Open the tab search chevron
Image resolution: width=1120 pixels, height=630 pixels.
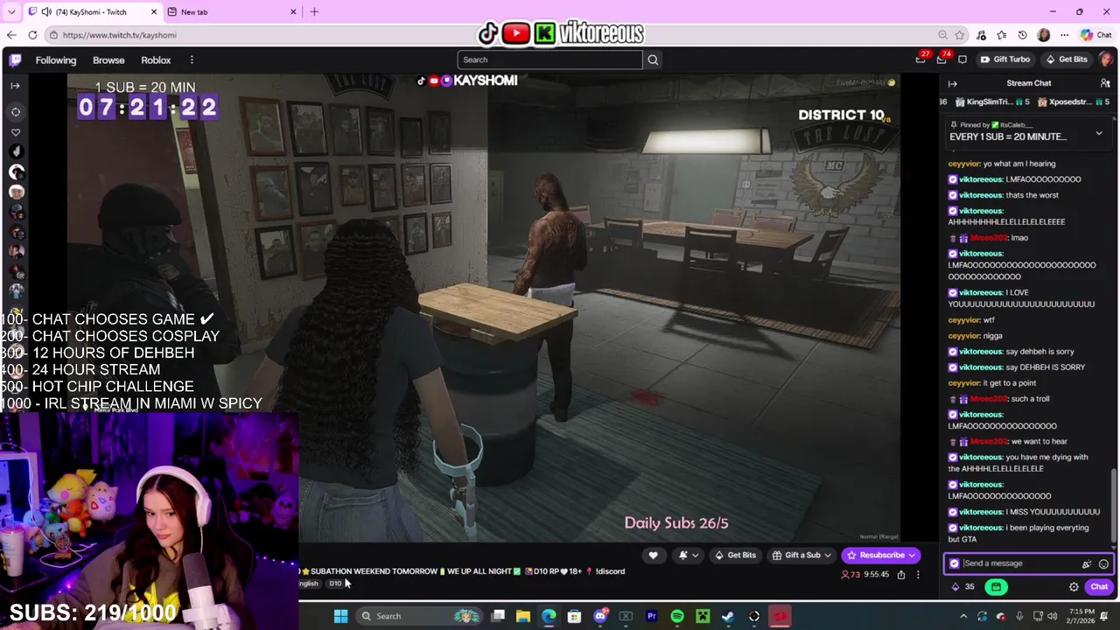click(x=10, y=12)
